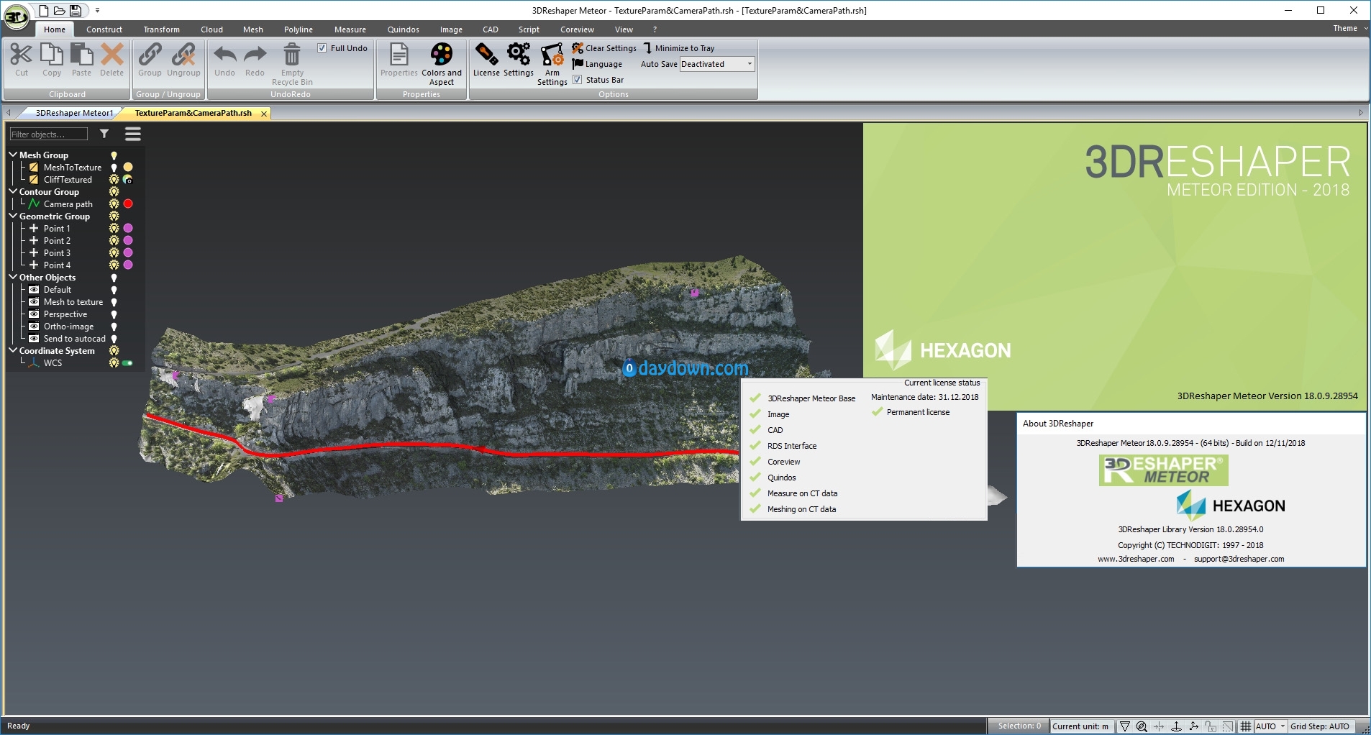Click the Ungroup broken-link icon

coord(183,55)
